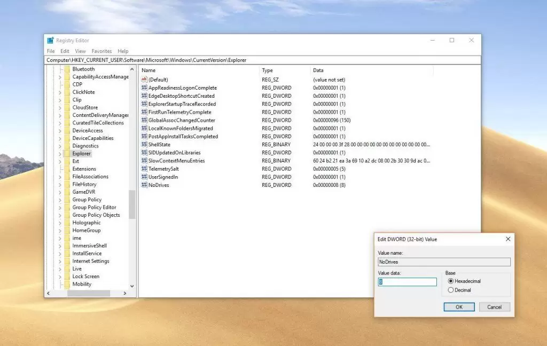Click the CDP folder icon
This screenshot has width=547, height=346.
coord(67,84)
